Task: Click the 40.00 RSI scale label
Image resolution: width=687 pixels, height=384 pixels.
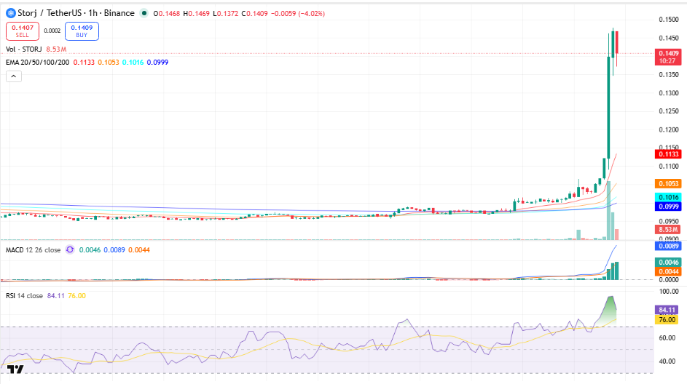Action: 669,361
